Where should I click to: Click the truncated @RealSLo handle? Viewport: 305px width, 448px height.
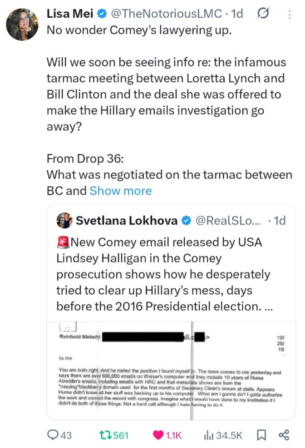point(228,221)
